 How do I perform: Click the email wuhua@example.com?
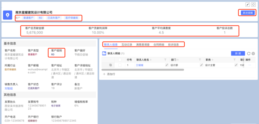(x=38, y=71)
